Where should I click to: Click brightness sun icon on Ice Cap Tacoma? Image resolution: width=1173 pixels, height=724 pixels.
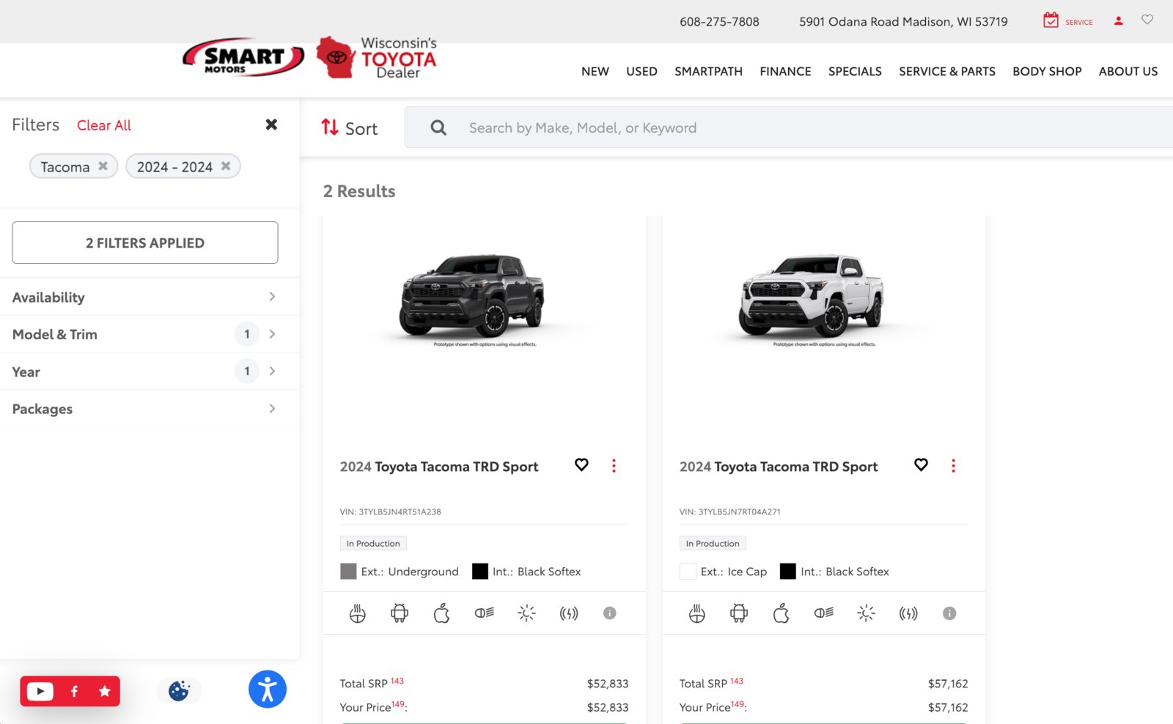click(x=866, y=613)
